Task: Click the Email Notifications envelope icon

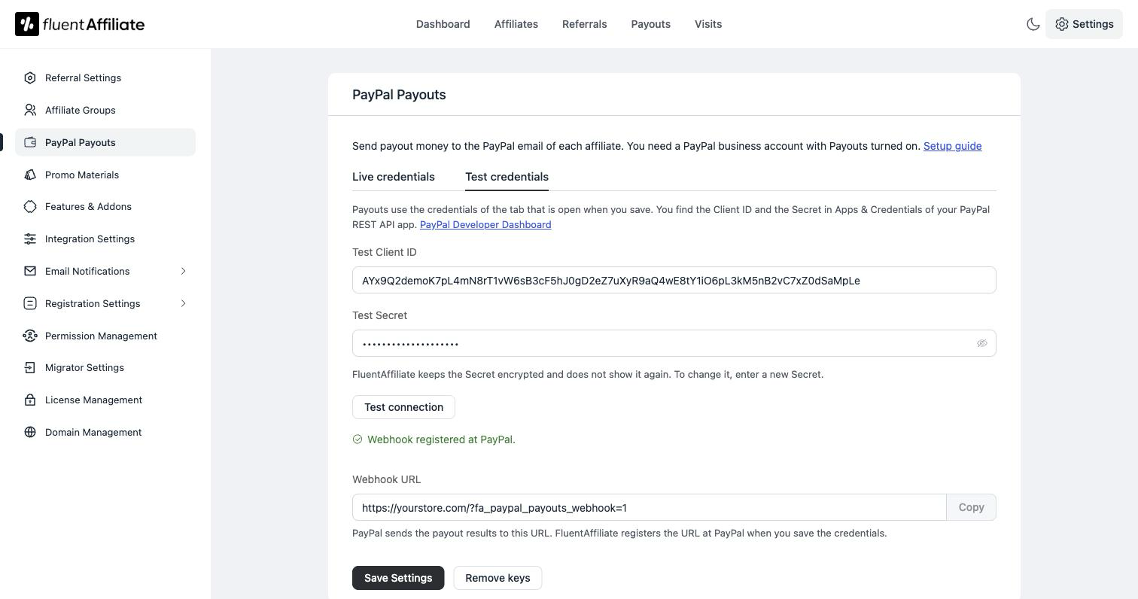Action: click(30, 271)
